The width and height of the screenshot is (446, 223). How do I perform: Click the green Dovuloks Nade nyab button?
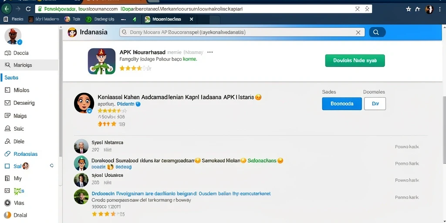tap(355, 61)
